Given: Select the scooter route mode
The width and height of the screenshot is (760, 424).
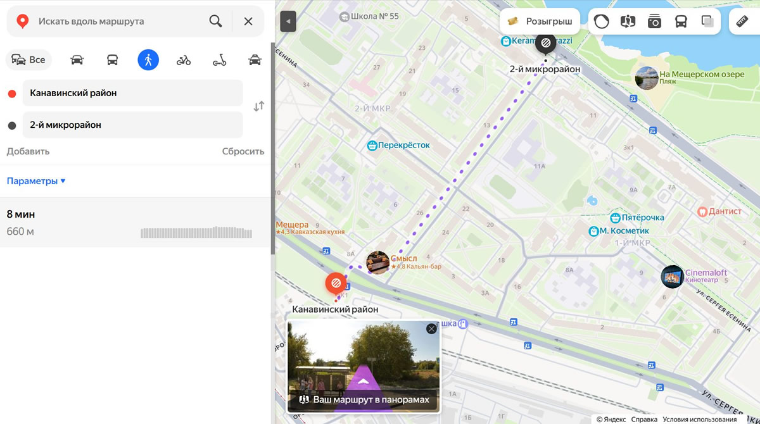Looking at the screenshot, I should [219, 60].
